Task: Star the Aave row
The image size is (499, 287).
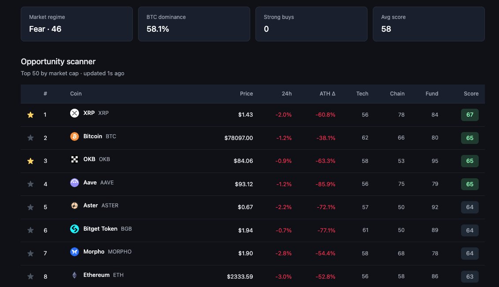Action: tap(30, 184)
